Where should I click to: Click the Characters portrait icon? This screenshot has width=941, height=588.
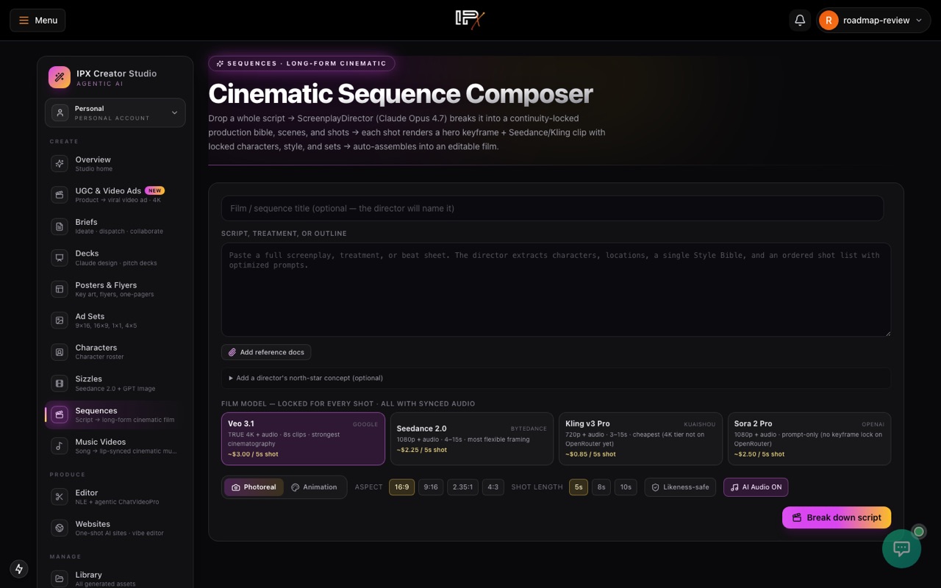(60, 352)
